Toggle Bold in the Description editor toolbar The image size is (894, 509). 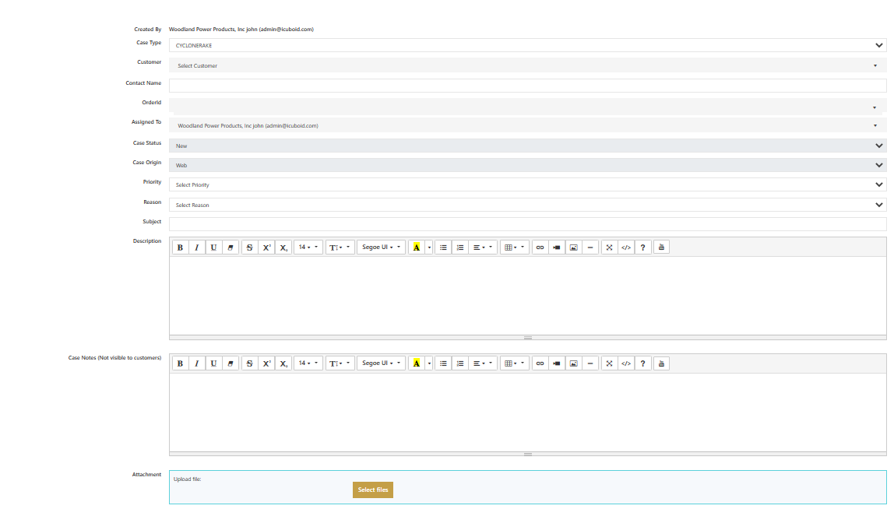click(x=180, y=247)
